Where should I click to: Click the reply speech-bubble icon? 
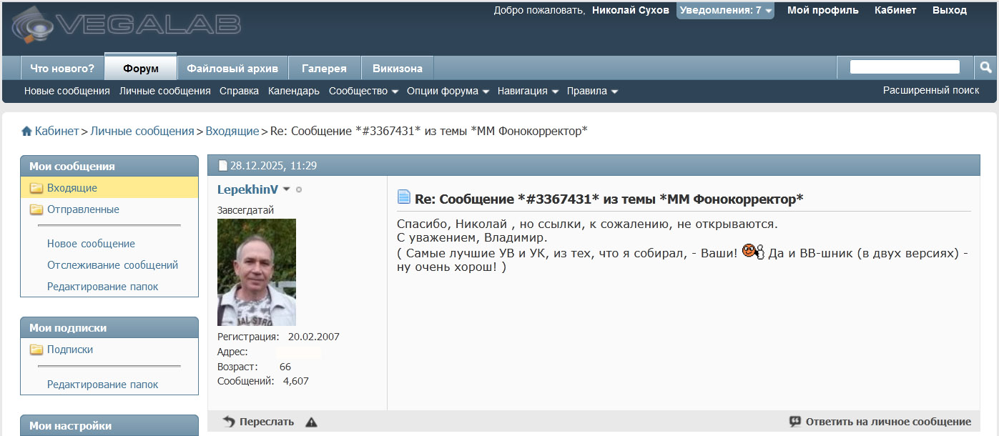pos(794,422)
